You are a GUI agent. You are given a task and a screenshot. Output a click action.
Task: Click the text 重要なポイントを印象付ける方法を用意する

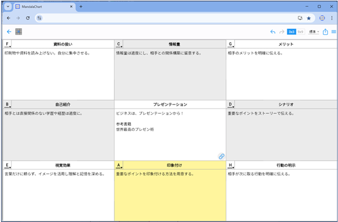155,174
